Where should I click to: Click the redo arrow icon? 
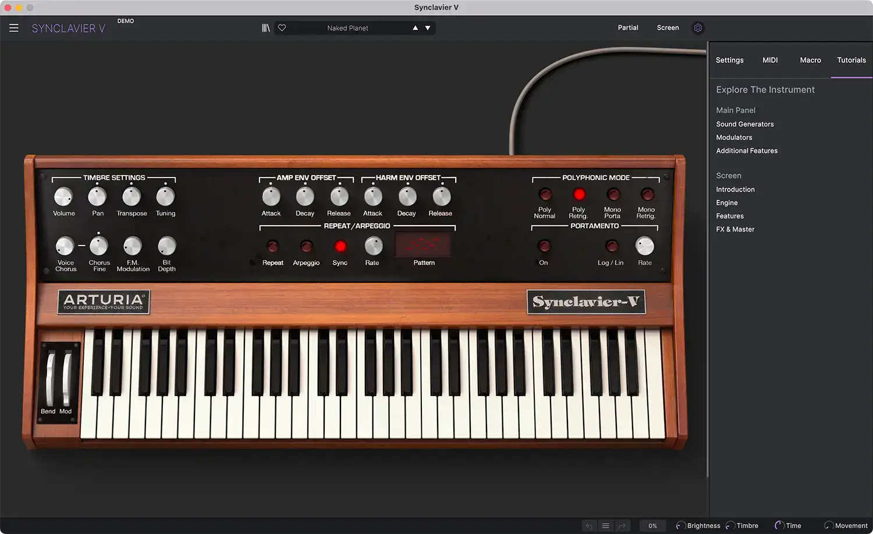click(622, 525)
